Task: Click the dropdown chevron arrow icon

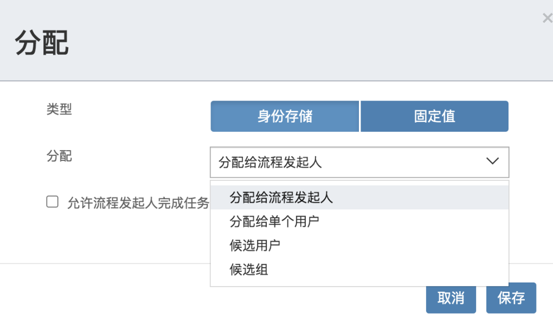Action: point(493,161)
